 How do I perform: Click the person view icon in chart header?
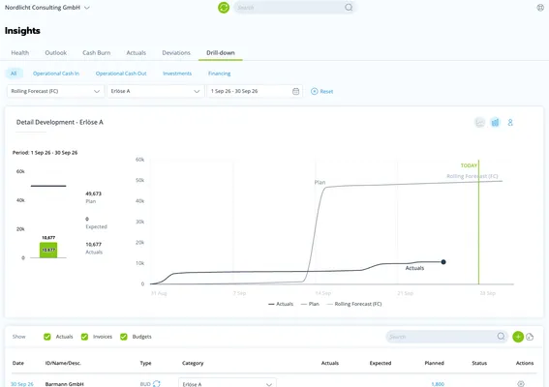(510, 123)
